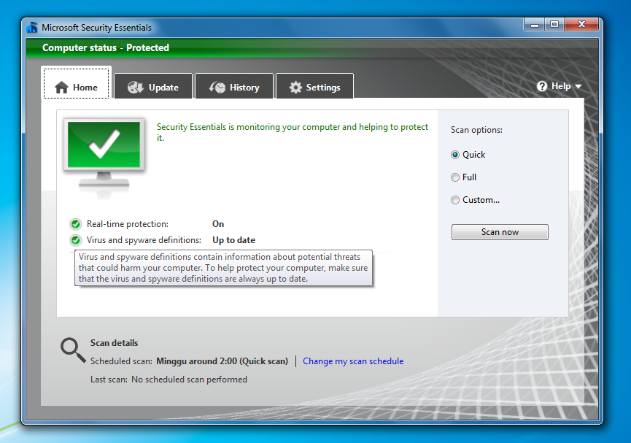Click the Real-time protection label
This screenshot has height=443, width=631.
128,224
